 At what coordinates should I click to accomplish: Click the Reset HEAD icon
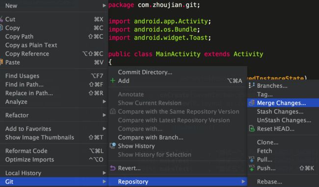[x=252, y=129]
